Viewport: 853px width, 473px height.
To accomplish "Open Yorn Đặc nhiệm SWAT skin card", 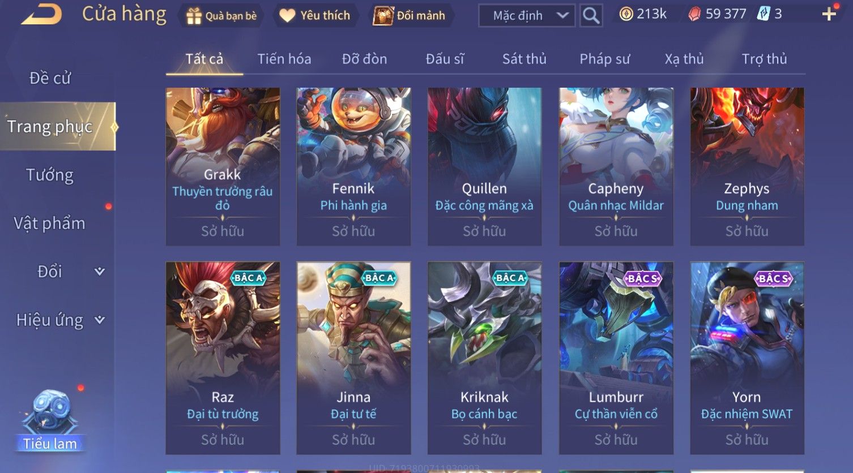I will [747, 358].
